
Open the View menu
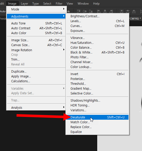tap(70, 4)
